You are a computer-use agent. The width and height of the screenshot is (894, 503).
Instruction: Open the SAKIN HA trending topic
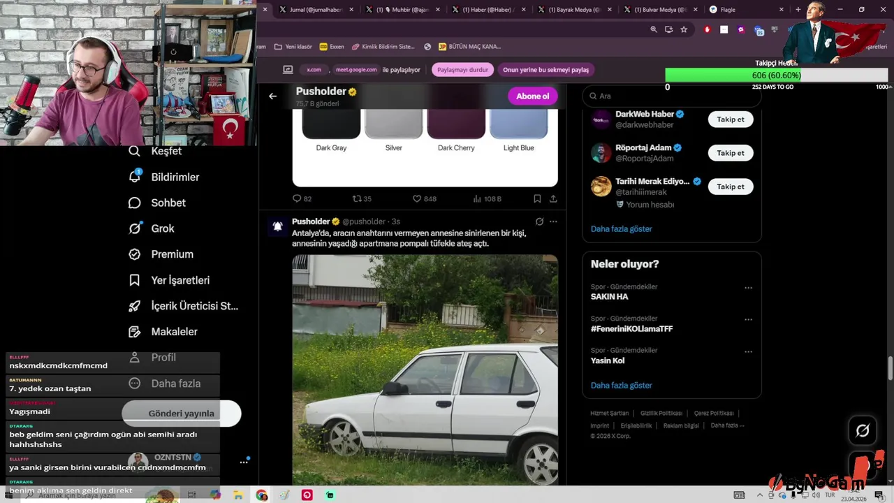pos(609,297)
